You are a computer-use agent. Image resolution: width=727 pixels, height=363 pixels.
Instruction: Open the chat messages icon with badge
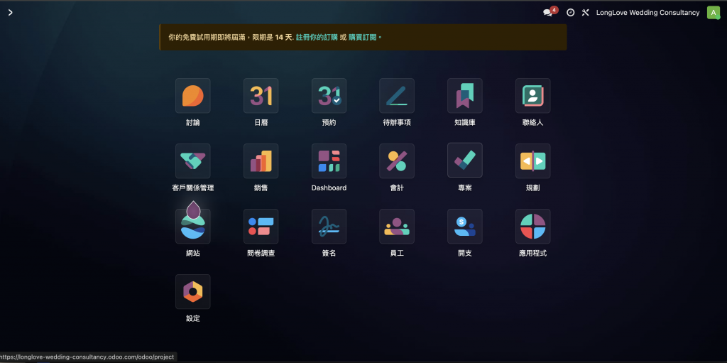(x=550, y=12)
